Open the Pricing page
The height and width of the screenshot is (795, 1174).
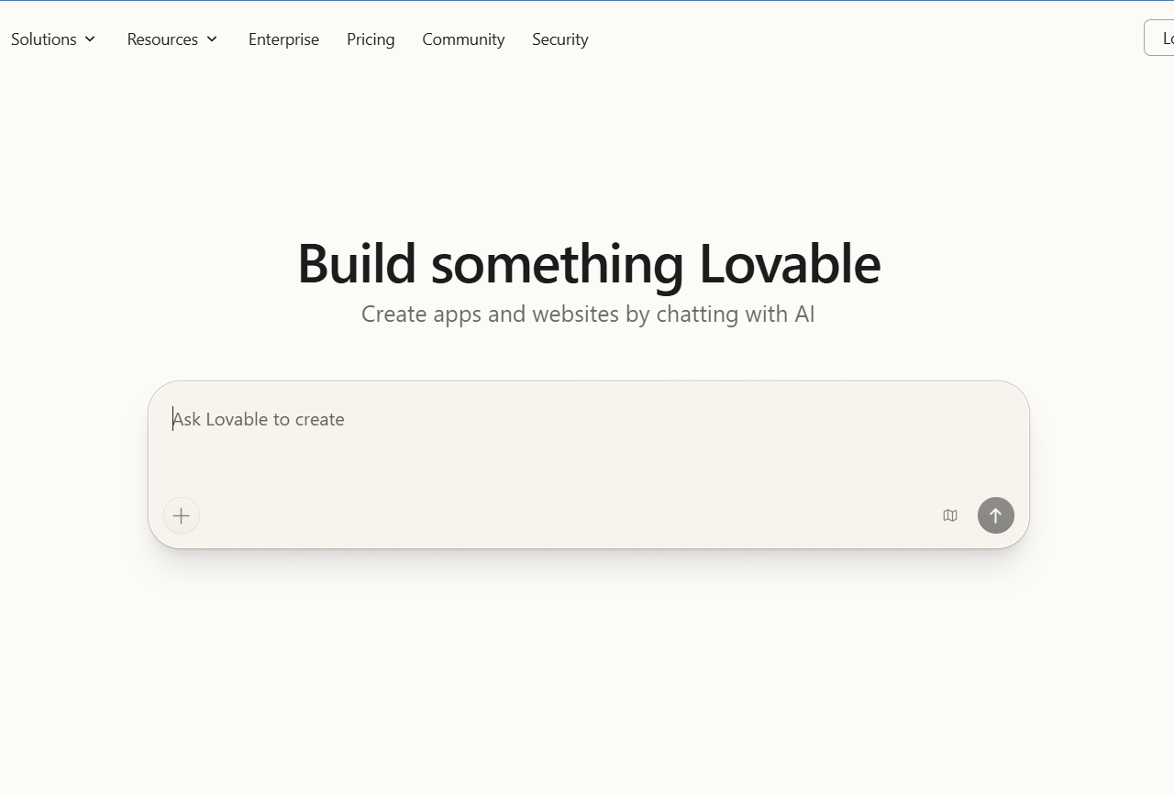point(371,39)
